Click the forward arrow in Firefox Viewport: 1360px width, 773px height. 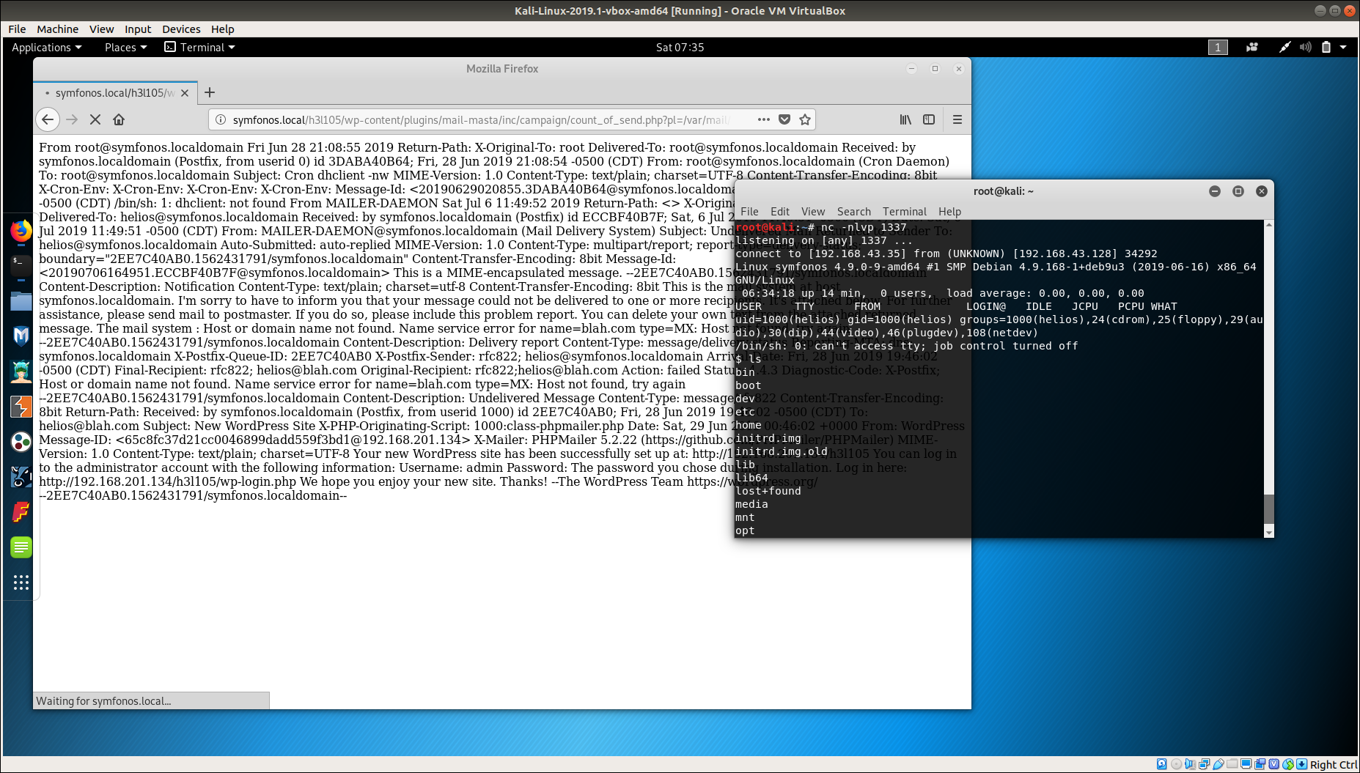[x=72, y=119]
